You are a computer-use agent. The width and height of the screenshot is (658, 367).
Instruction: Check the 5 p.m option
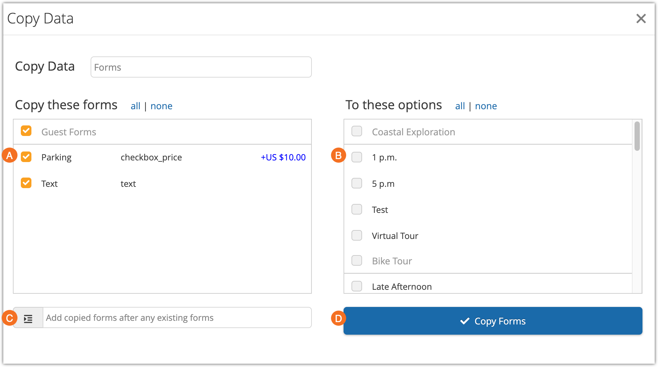(356, 183)
